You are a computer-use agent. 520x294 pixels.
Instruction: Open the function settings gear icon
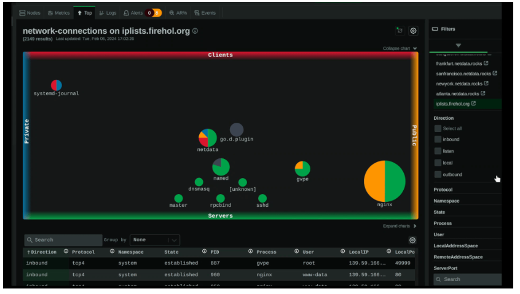pos(413,31)
